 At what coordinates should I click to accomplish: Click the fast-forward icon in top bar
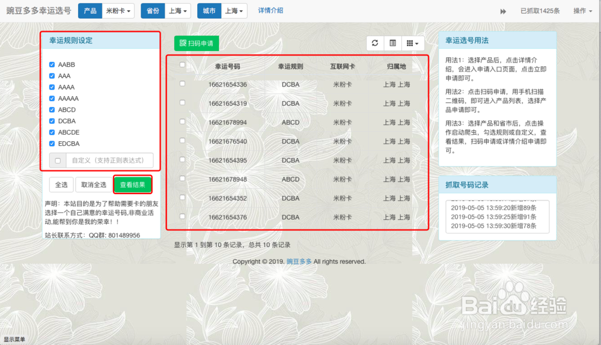point(503,11)
